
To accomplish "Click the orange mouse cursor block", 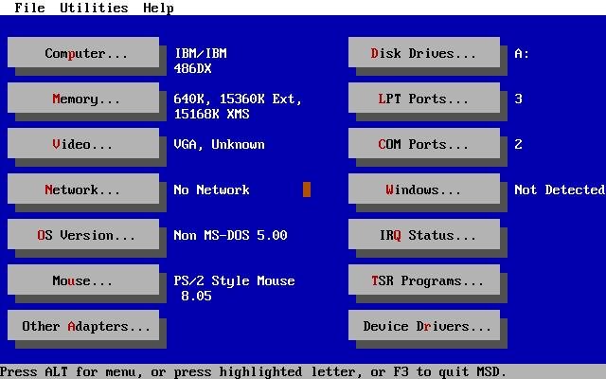I will click(x=307, y=189).
